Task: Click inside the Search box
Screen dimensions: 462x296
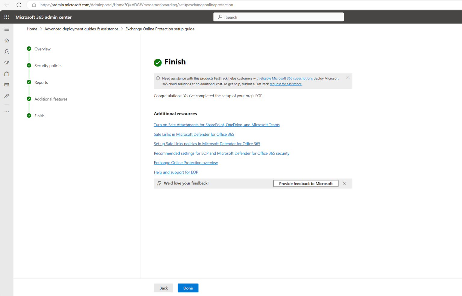Action: pos(278,17)
